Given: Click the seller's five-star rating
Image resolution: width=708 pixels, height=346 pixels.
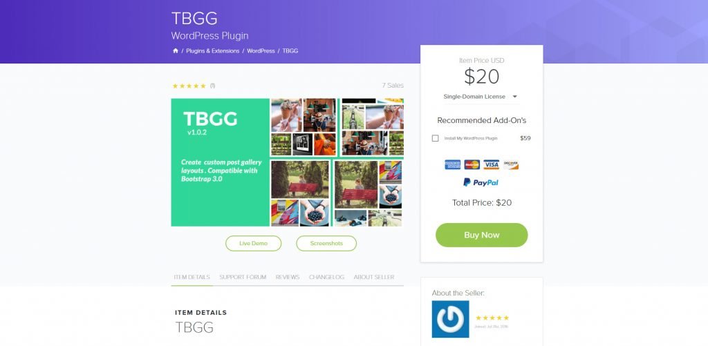Looking at the screenshot, I should click(492, 318).
